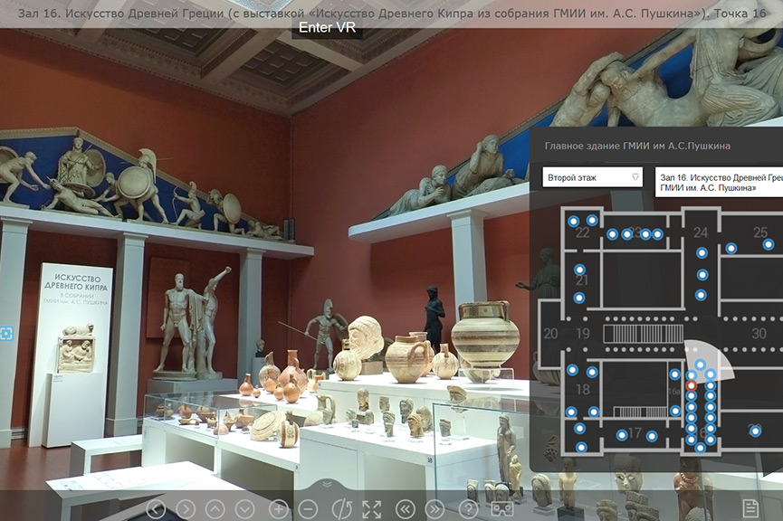Click the Enter VR button
Screen dimensions: 783x521
pyautogui.click(x=327, y=28)
